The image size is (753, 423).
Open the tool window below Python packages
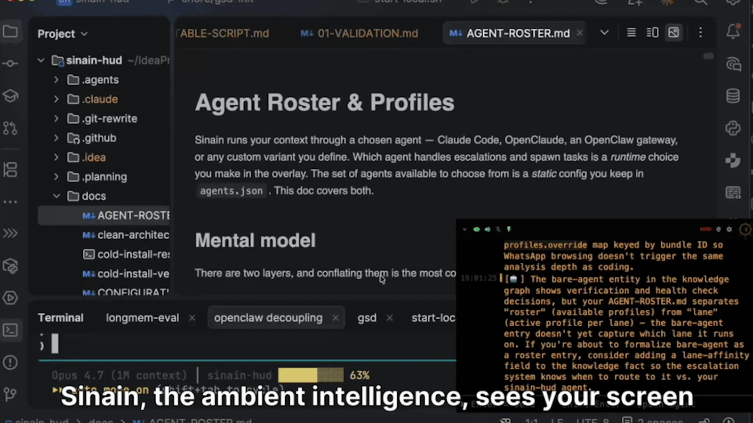pyautogui.click(x=733, y=160)
